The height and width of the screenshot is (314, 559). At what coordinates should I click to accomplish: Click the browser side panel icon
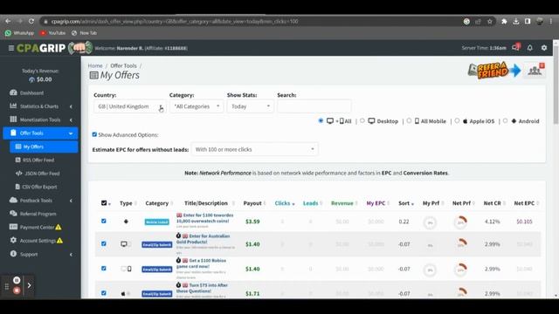coord(528,21)
